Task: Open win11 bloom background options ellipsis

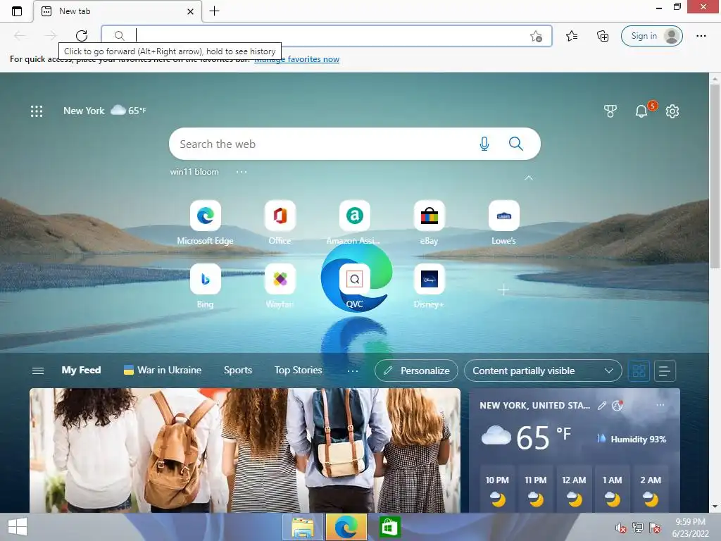Action: 242,172
